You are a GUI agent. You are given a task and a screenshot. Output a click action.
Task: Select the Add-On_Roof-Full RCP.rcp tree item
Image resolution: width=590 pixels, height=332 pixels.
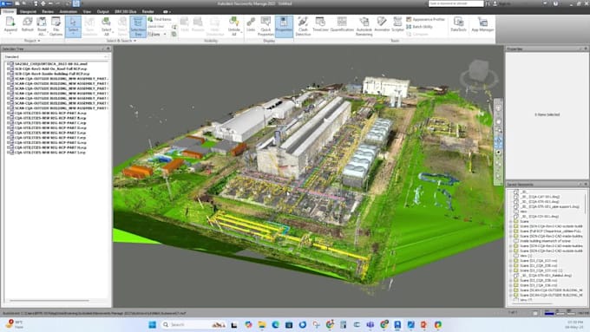tap(50, 68)
